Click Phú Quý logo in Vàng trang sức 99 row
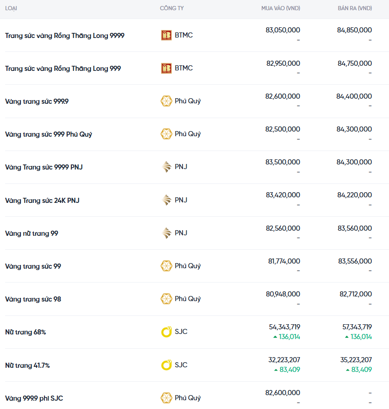Viewport: 389px width, 409px height. click(166, 266)
